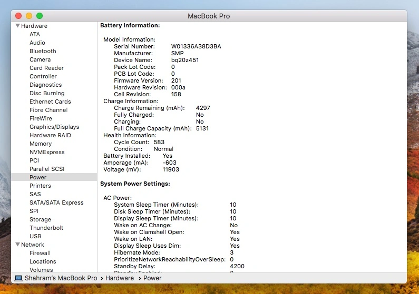Open Ethernet Cards in the sidebar
The height and width of the screenshot is (294, 419).
click(50, 102)
